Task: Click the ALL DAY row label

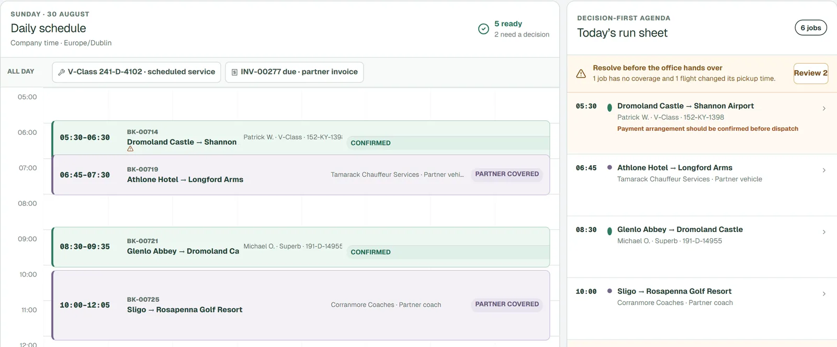Action: pyautogui.click(x=21, y=72)
